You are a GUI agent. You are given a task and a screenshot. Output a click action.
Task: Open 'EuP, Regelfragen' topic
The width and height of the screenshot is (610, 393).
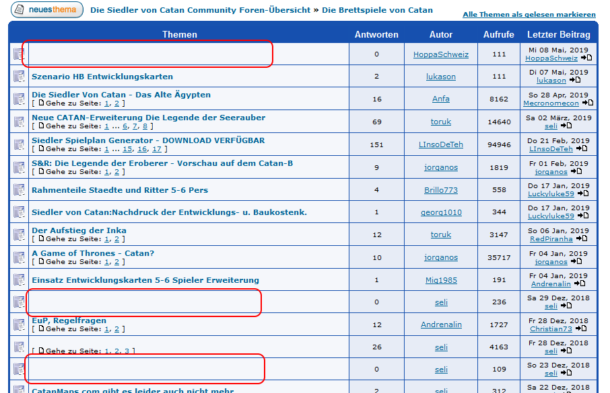[69, 320]
